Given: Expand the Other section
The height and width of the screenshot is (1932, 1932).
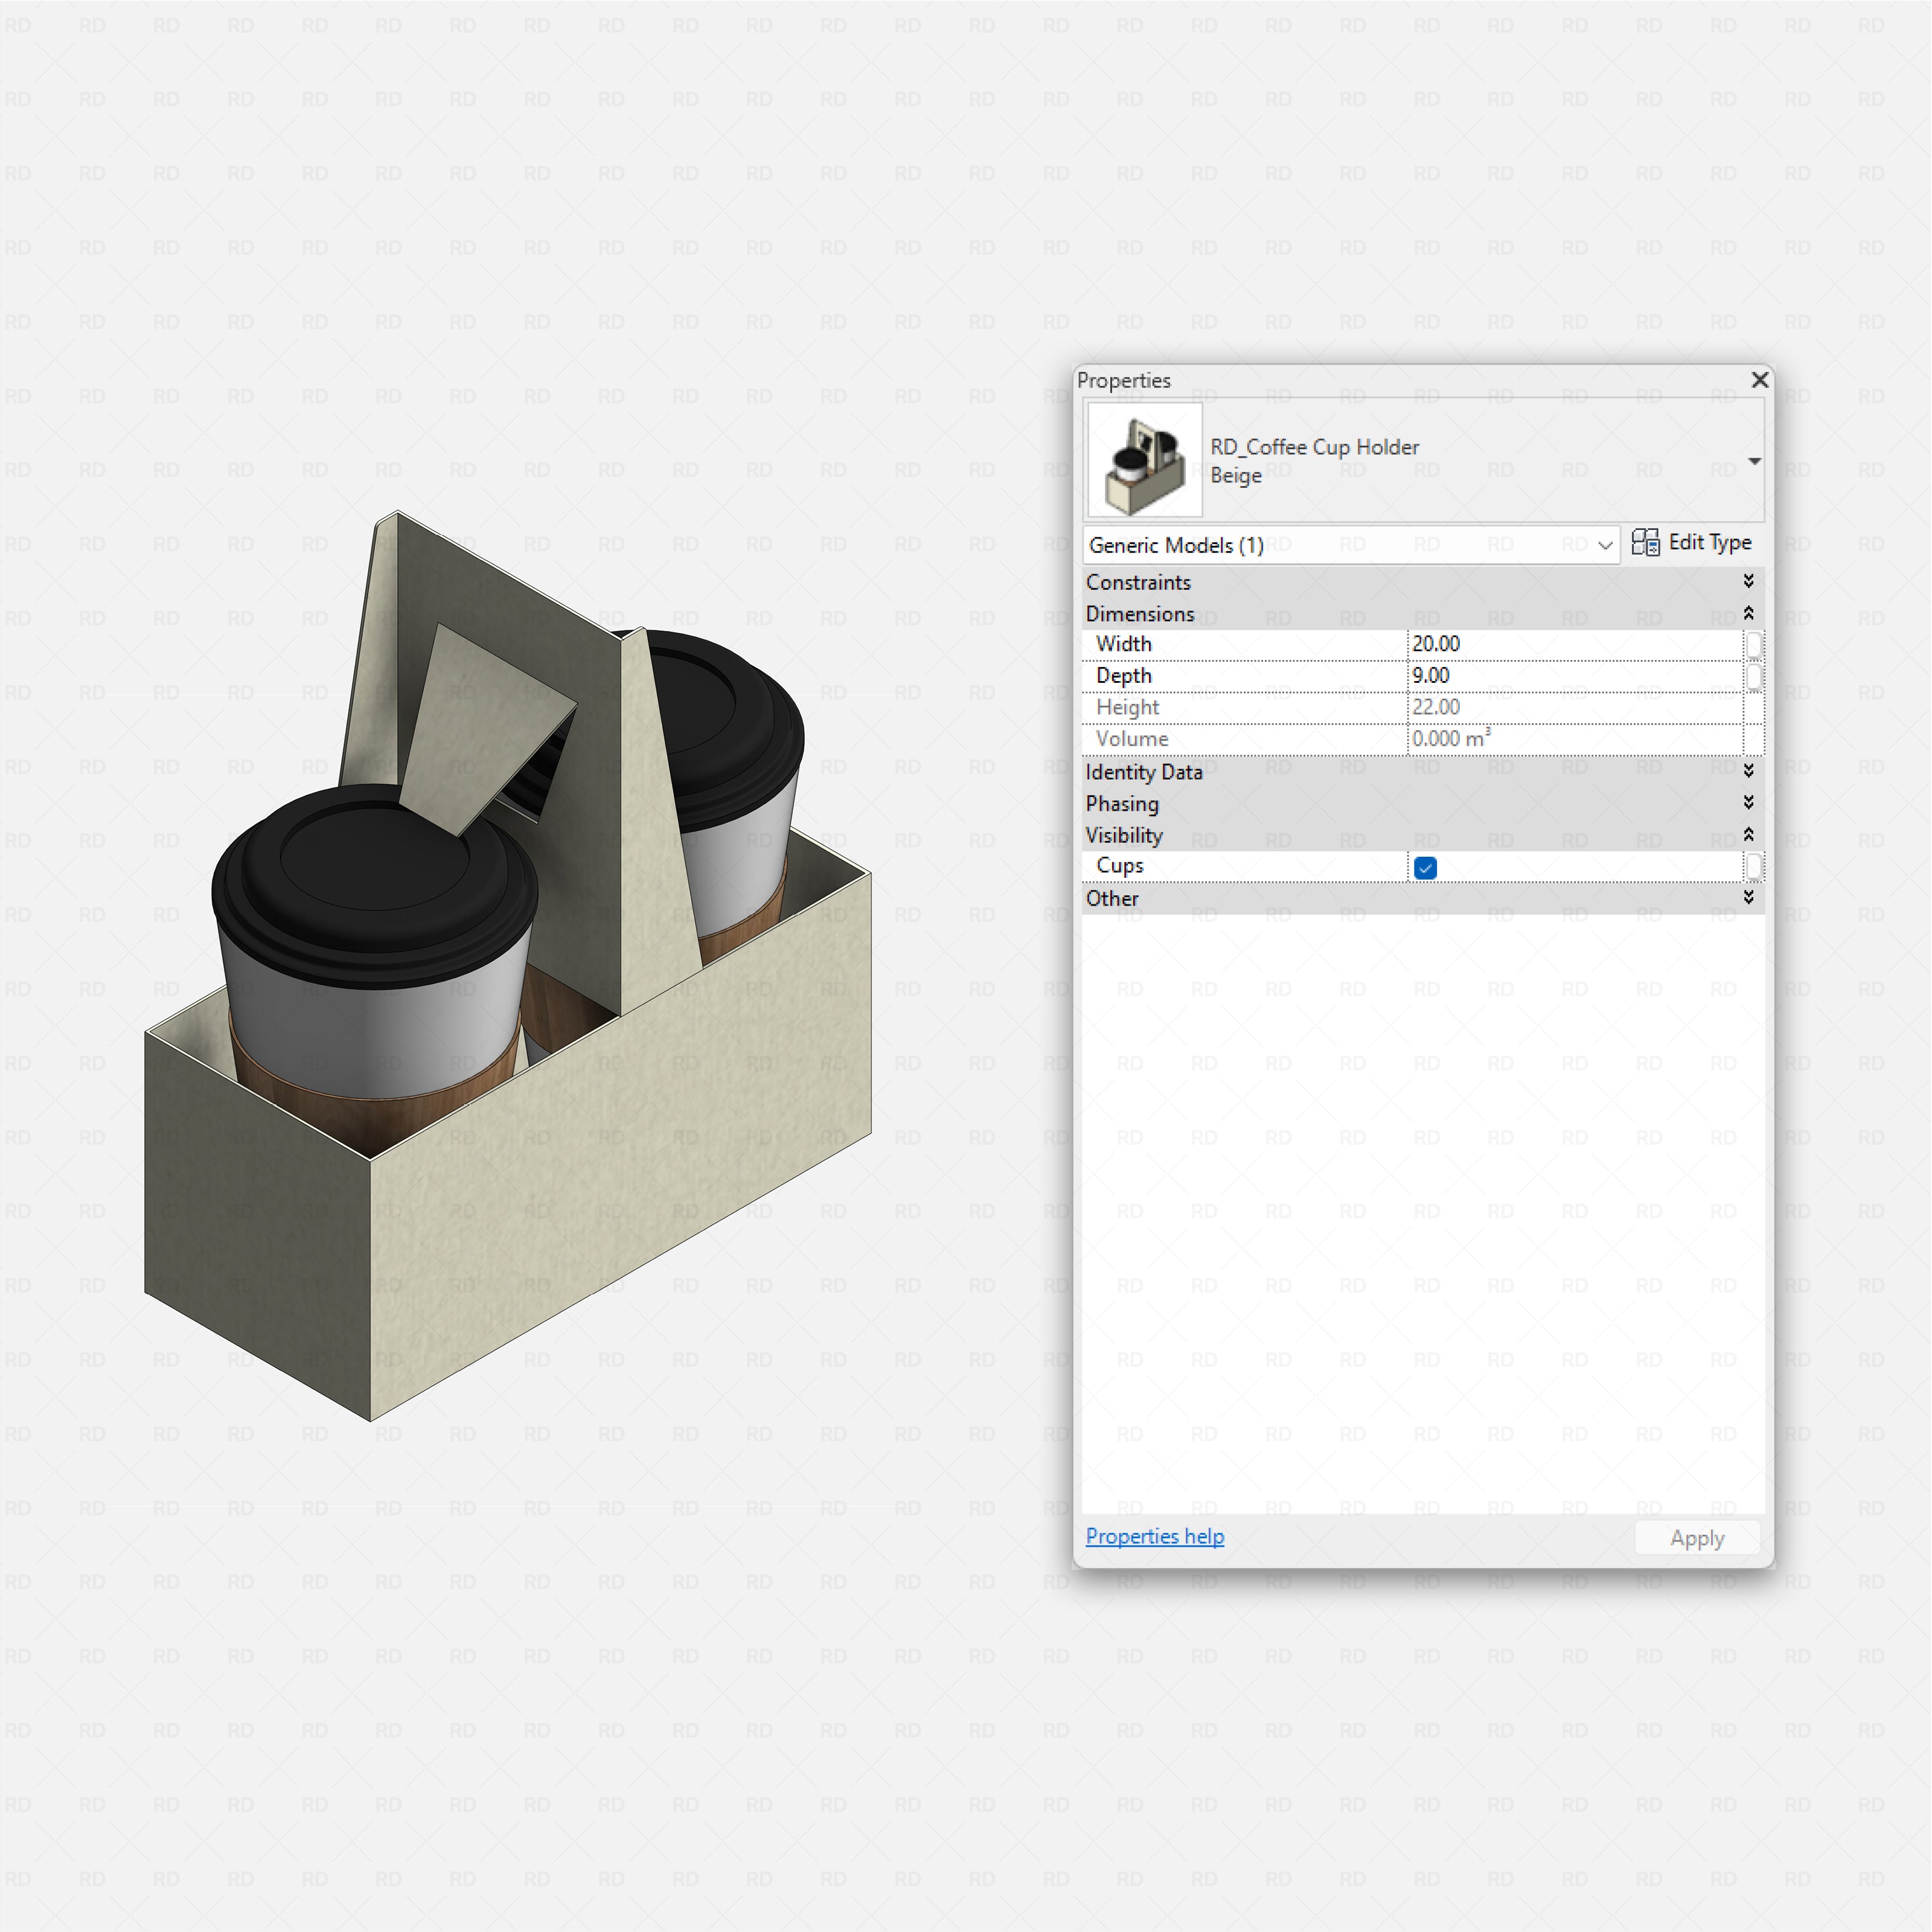Looking at the screenshot, I should point(1749,897).
